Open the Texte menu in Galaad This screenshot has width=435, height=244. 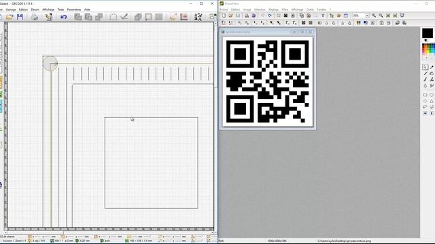point(60,9)
